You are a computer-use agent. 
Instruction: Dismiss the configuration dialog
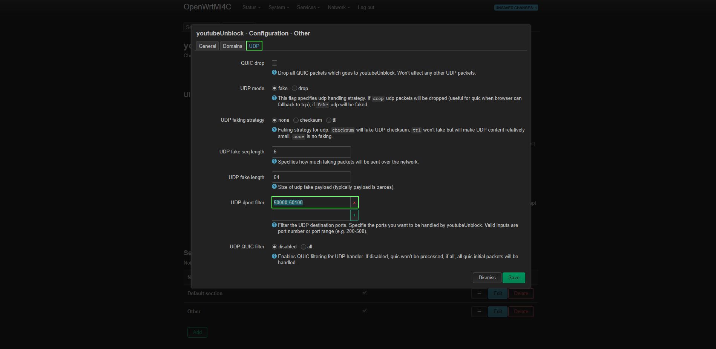(x=487, y=278)
